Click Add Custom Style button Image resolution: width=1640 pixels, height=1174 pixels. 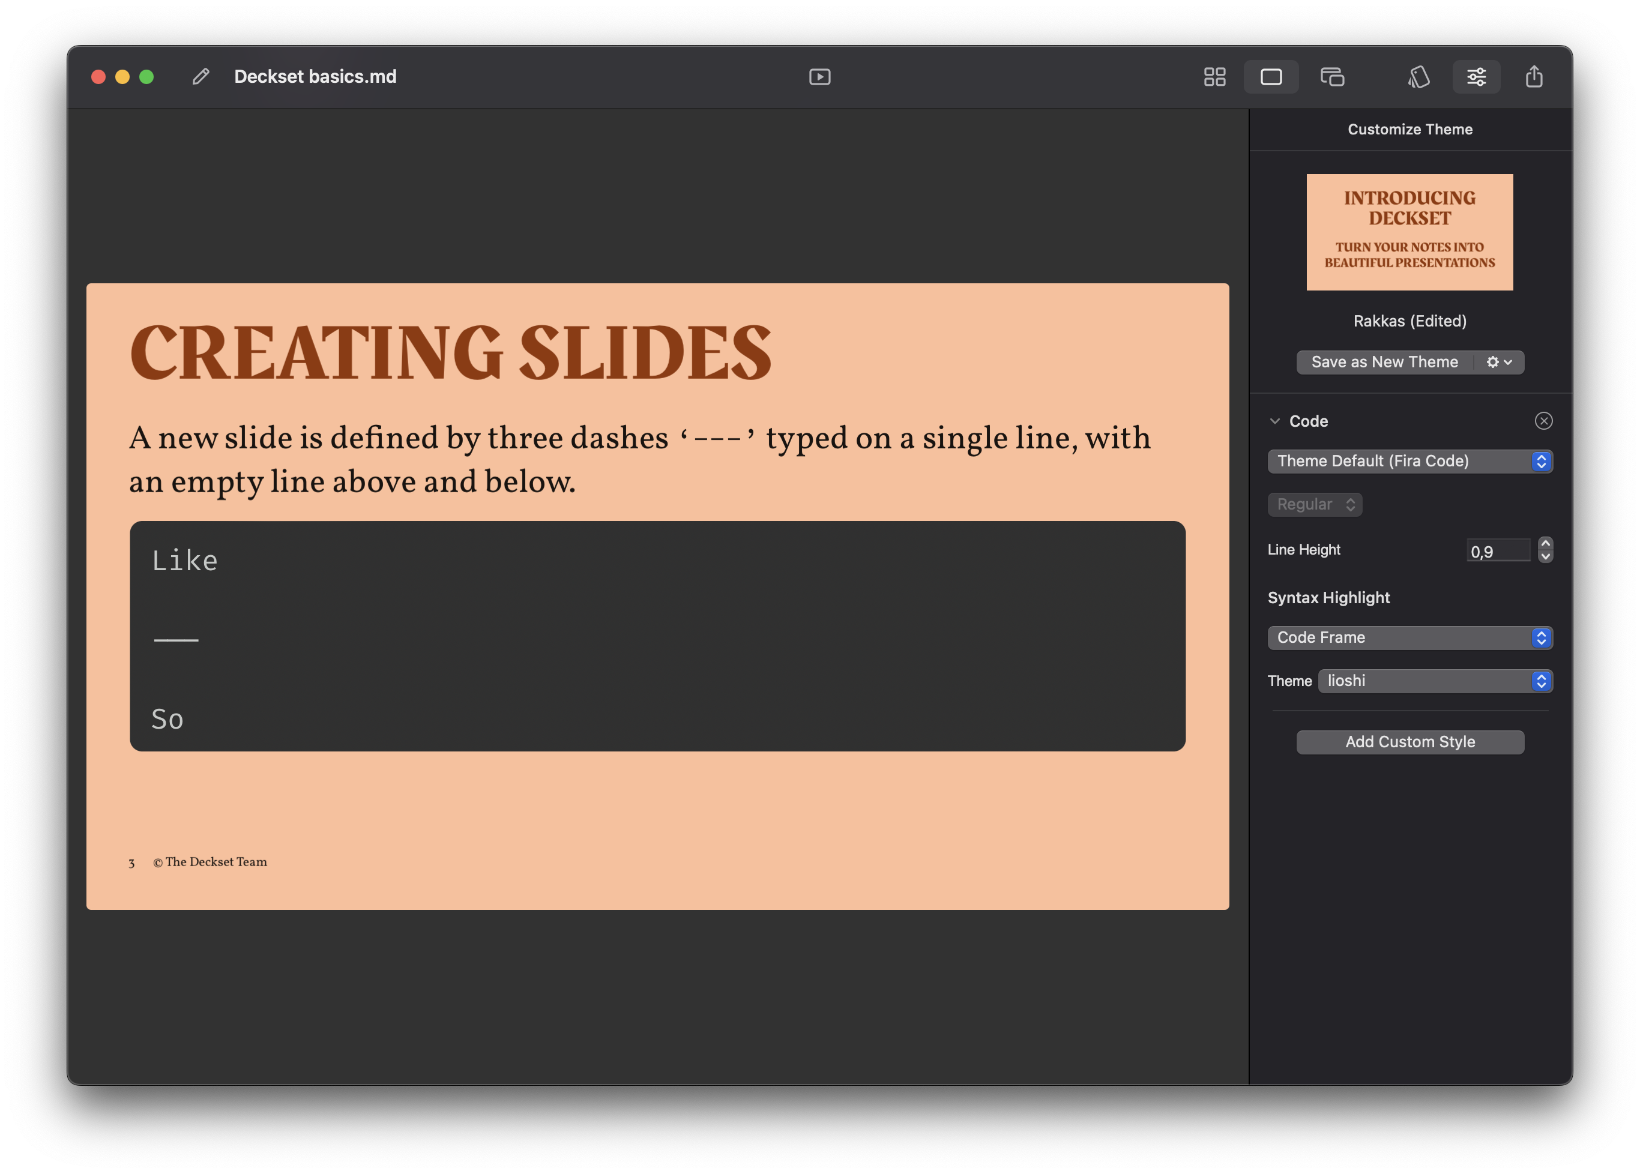(x=1409, y=742)
